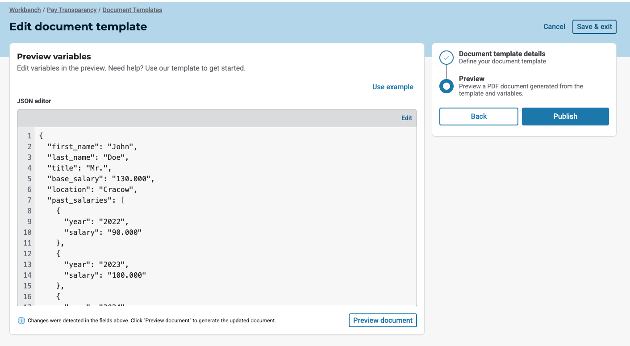Click line number 7 in editor gutter

29,200
